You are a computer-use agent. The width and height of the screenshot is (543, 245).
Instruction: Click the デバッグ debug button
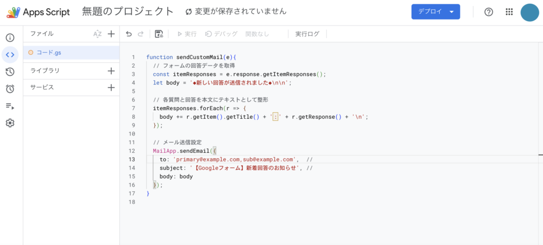[x=222, y=34]
